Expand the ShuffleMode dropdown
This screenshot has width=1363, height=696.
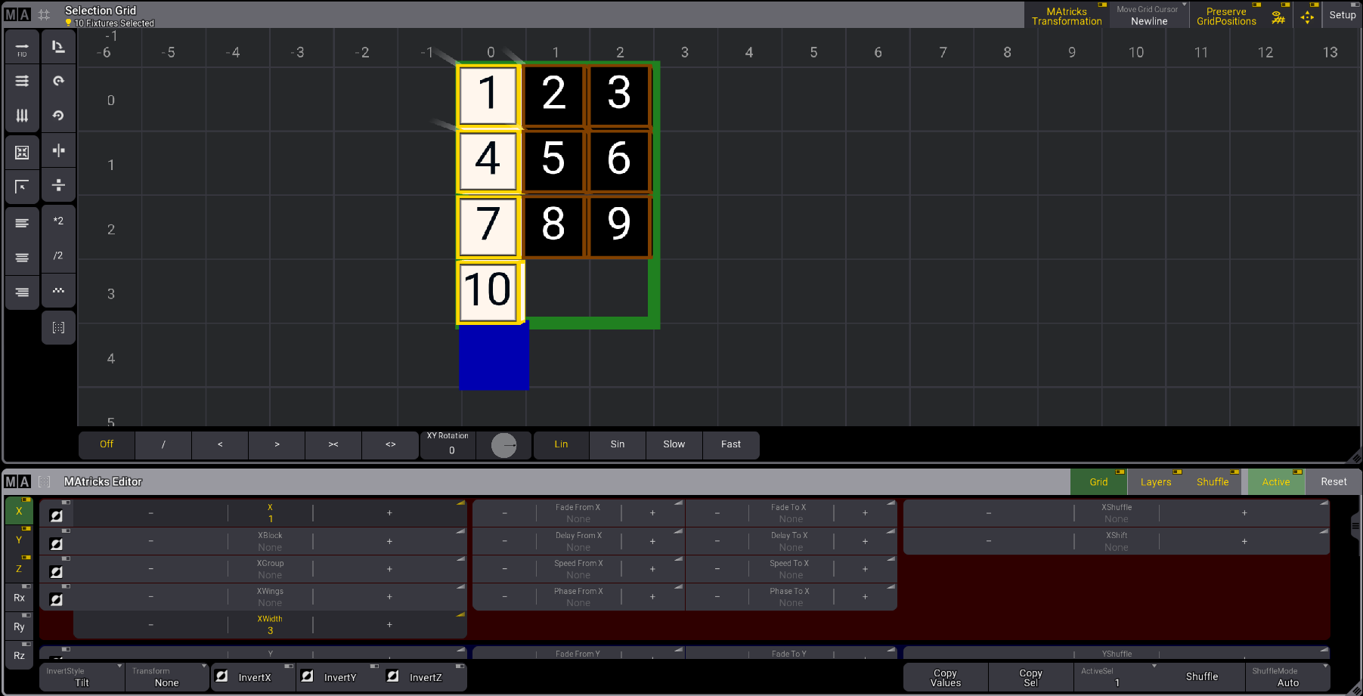1287,677
